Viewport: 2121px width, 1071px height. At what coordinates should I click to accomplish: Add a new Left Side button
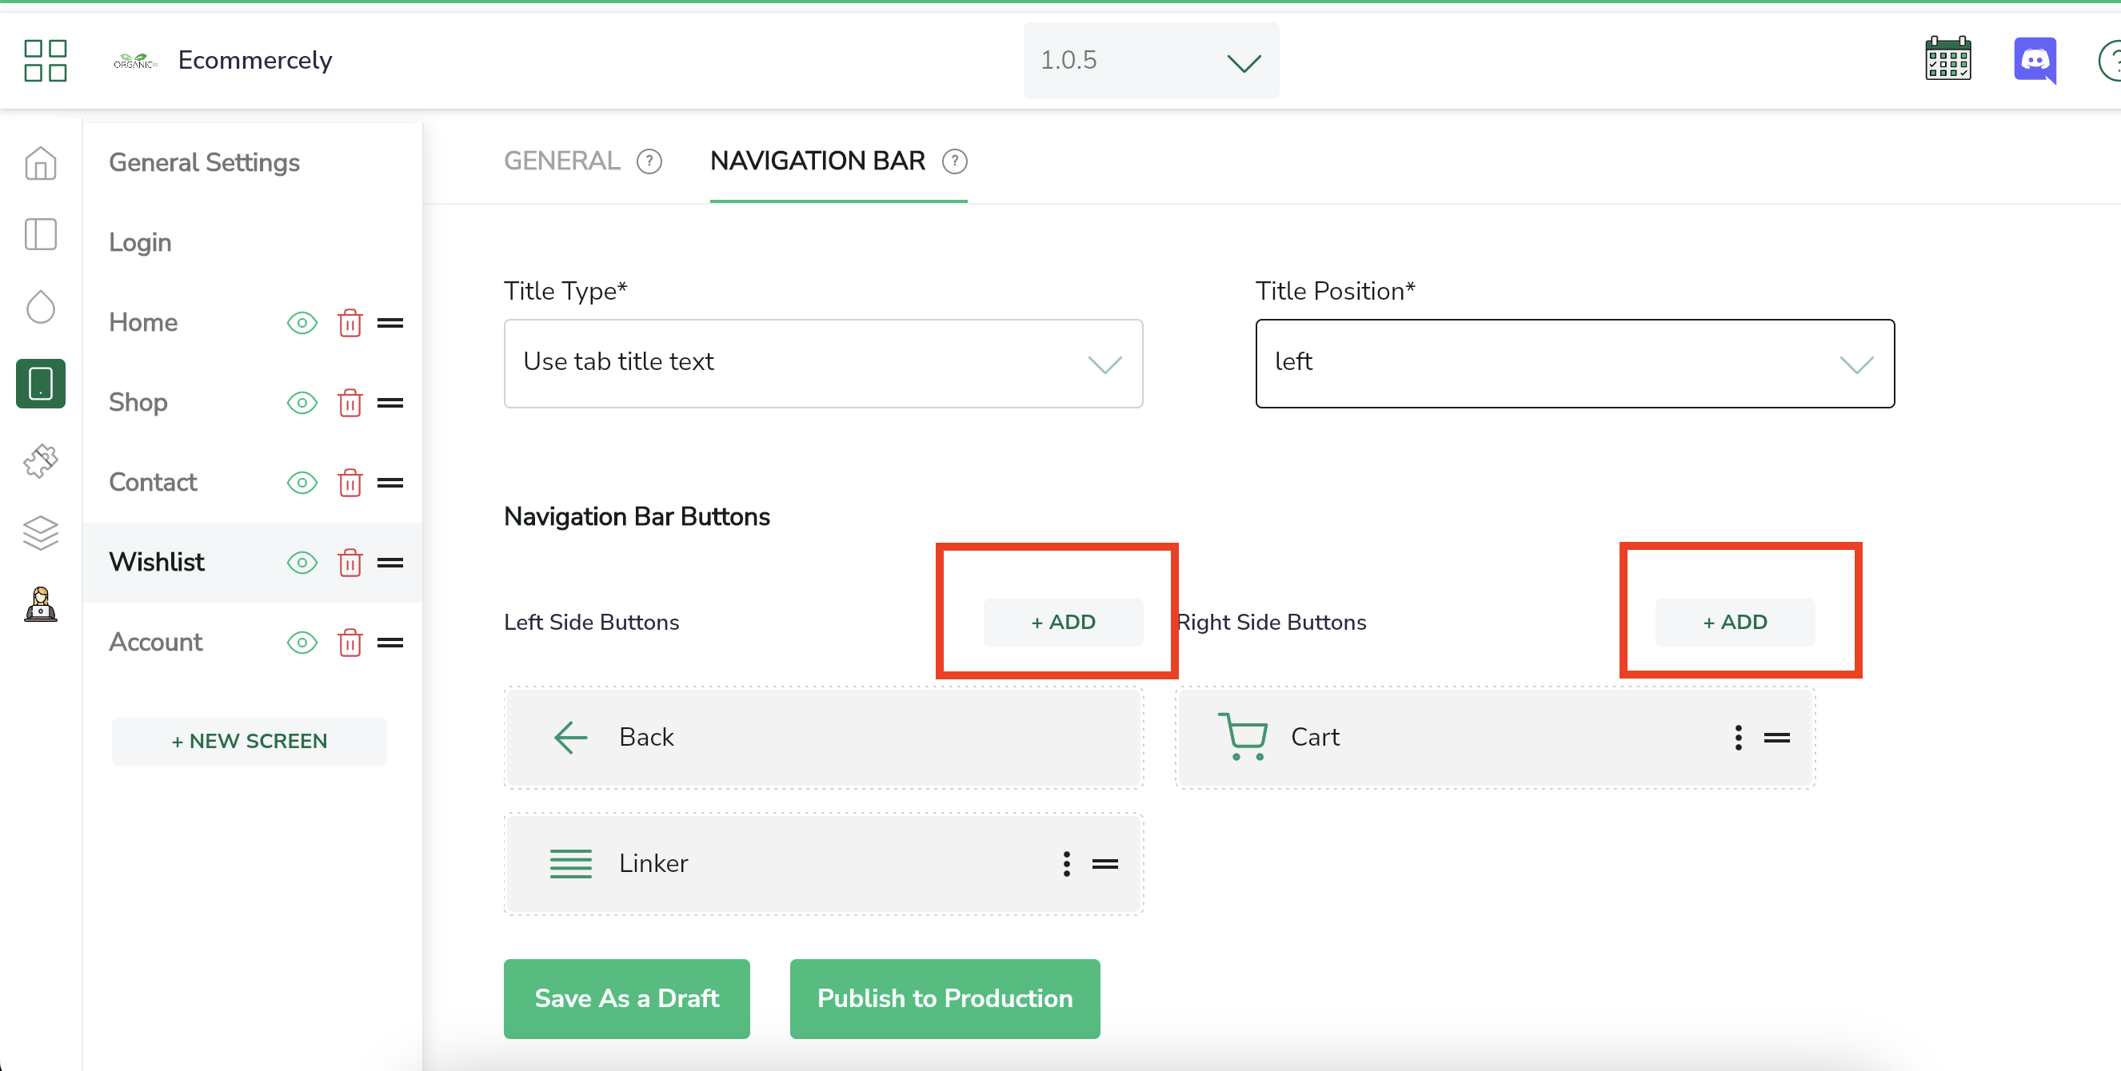1062,622
